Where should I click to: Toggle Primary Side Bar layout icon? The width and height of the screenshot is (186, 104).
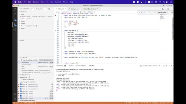click(164, 5)
